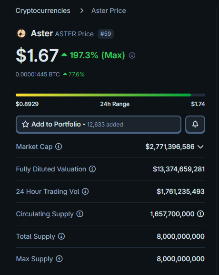Click the $2,771,396,586 market cap value
Screen dimensions: 219x275
tap(170, 147)
